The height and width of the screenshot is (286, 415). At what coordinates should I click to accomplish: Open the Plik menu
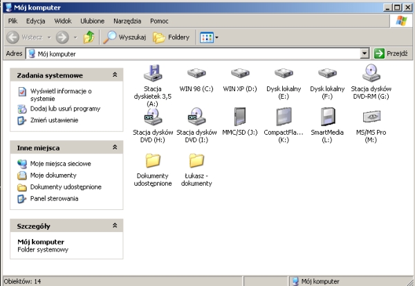click(x=12, y=21)
